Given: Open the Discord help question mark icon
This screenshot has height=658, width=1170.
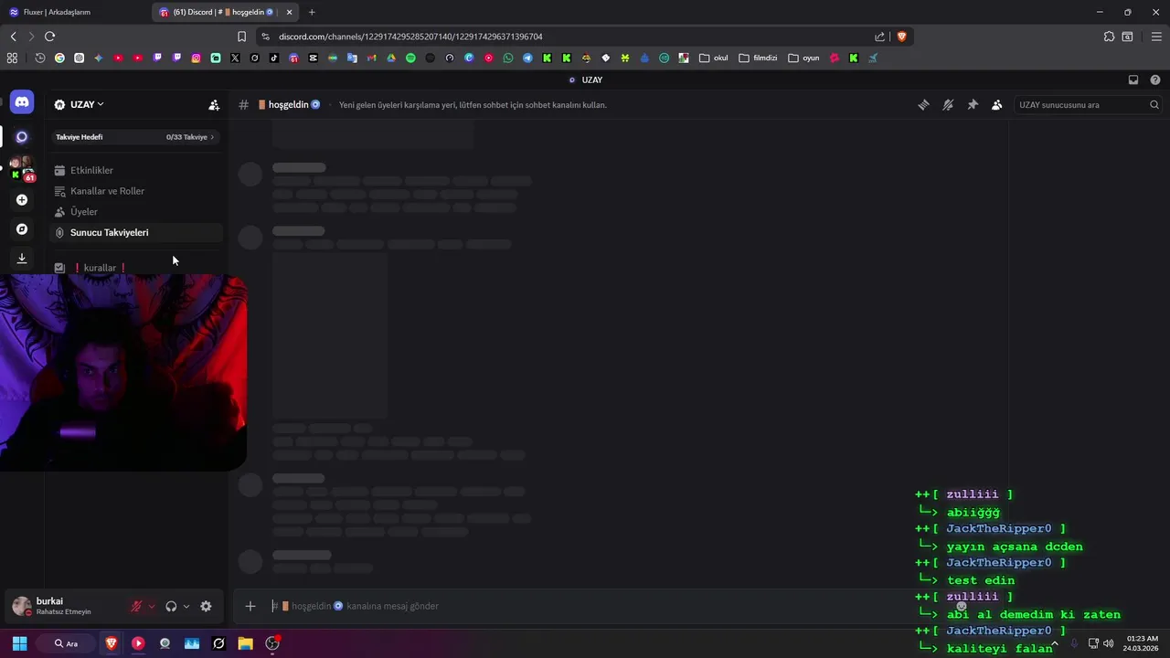Looking at the screenshot, I should pyautogui.click(x=1155, y=80).
